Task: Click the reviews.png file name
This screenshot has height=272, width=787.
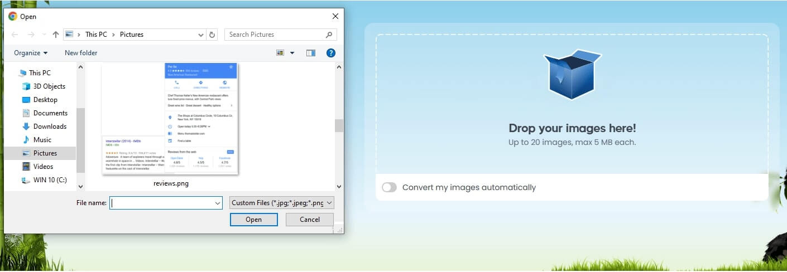Action: click(171, 183)
